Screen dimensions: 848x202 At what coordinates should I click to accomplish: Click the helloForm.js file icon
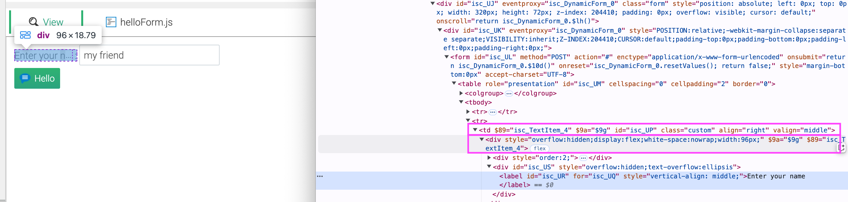(x=111, y=22)
